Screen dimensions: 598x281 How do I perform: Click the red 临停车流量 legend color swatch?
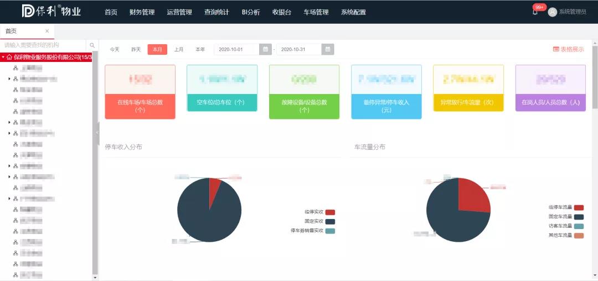(579, 207)
